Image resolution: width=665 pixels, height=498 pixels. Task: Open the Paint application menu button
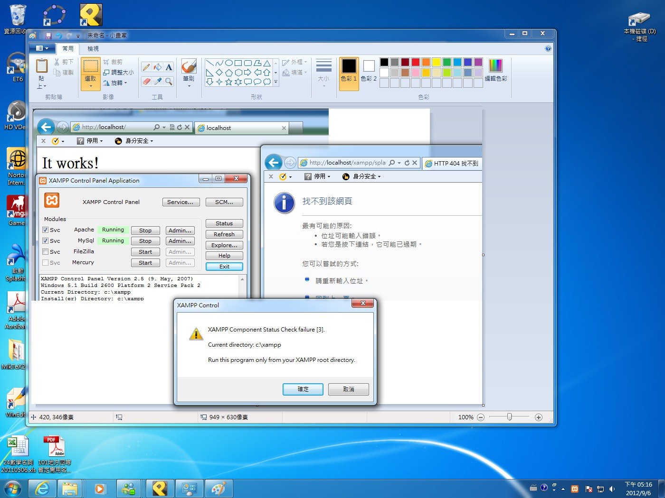[x=42, y=48]
